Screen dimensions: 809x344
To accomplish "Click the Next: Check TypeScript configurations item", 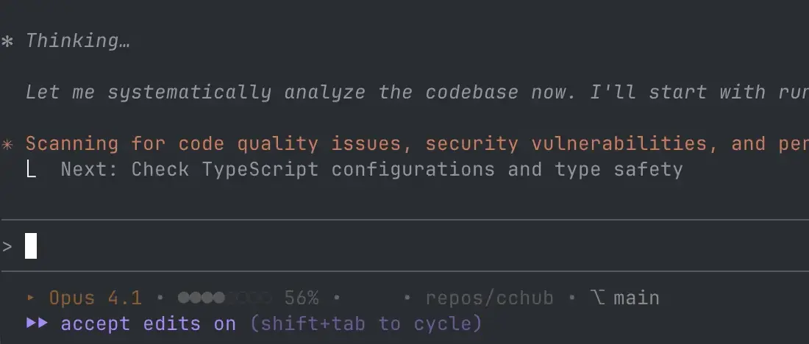I will [x=371, y=170].
